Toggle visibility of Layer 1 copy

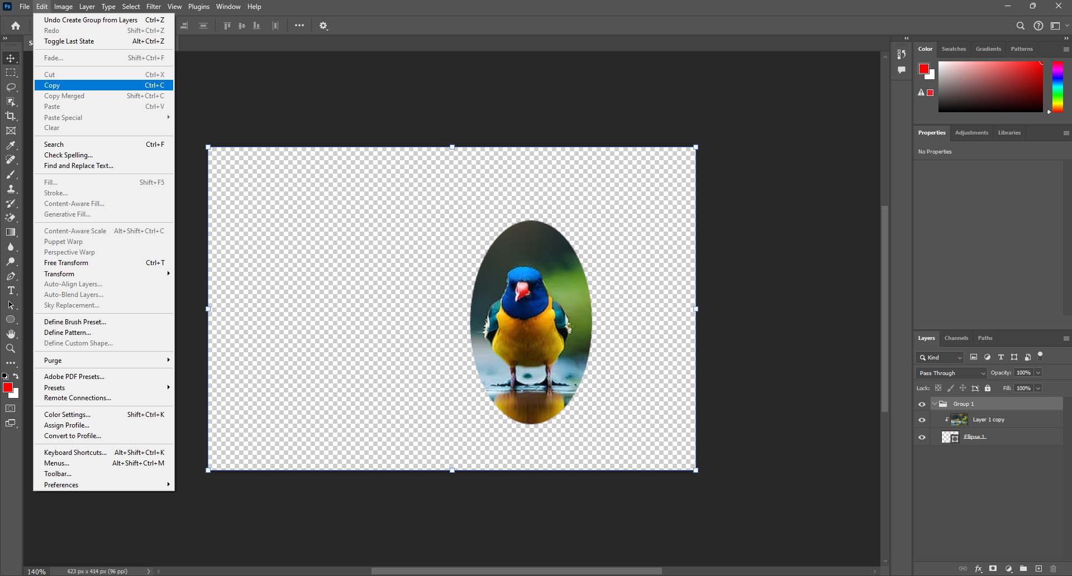[x=922, y=419]
